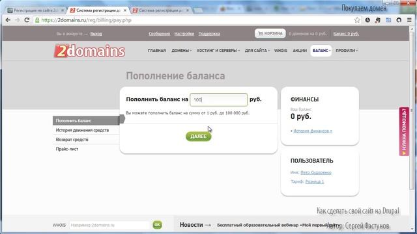Viewport: 417px width, 234px height.
Task: Click the balance amount input field
Action: coord(219,99)
